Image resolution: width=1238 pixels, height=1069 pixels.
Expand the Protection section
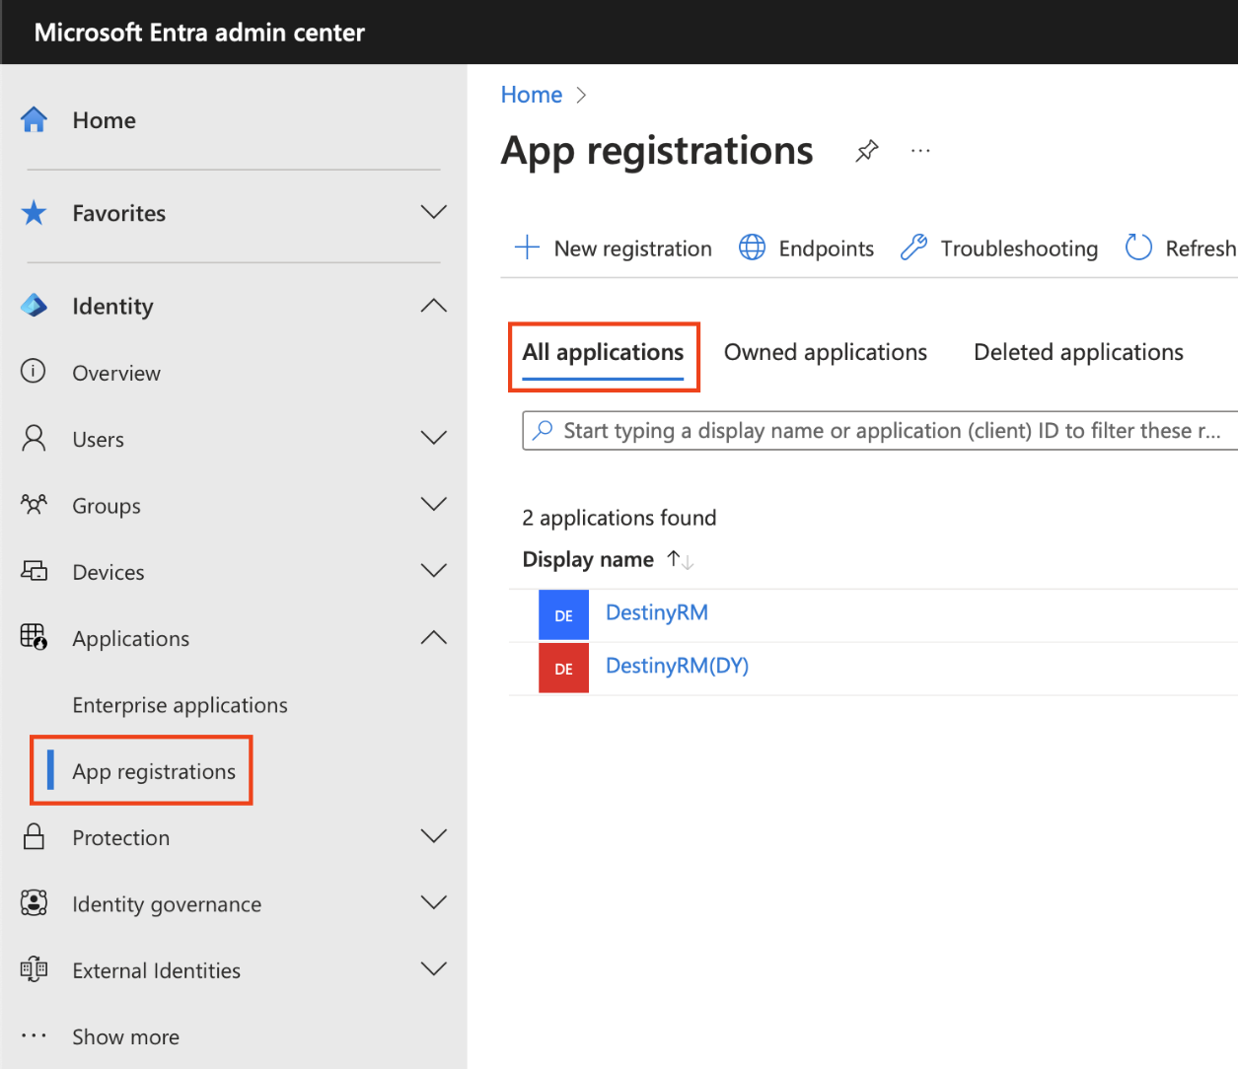click(434, 835)
